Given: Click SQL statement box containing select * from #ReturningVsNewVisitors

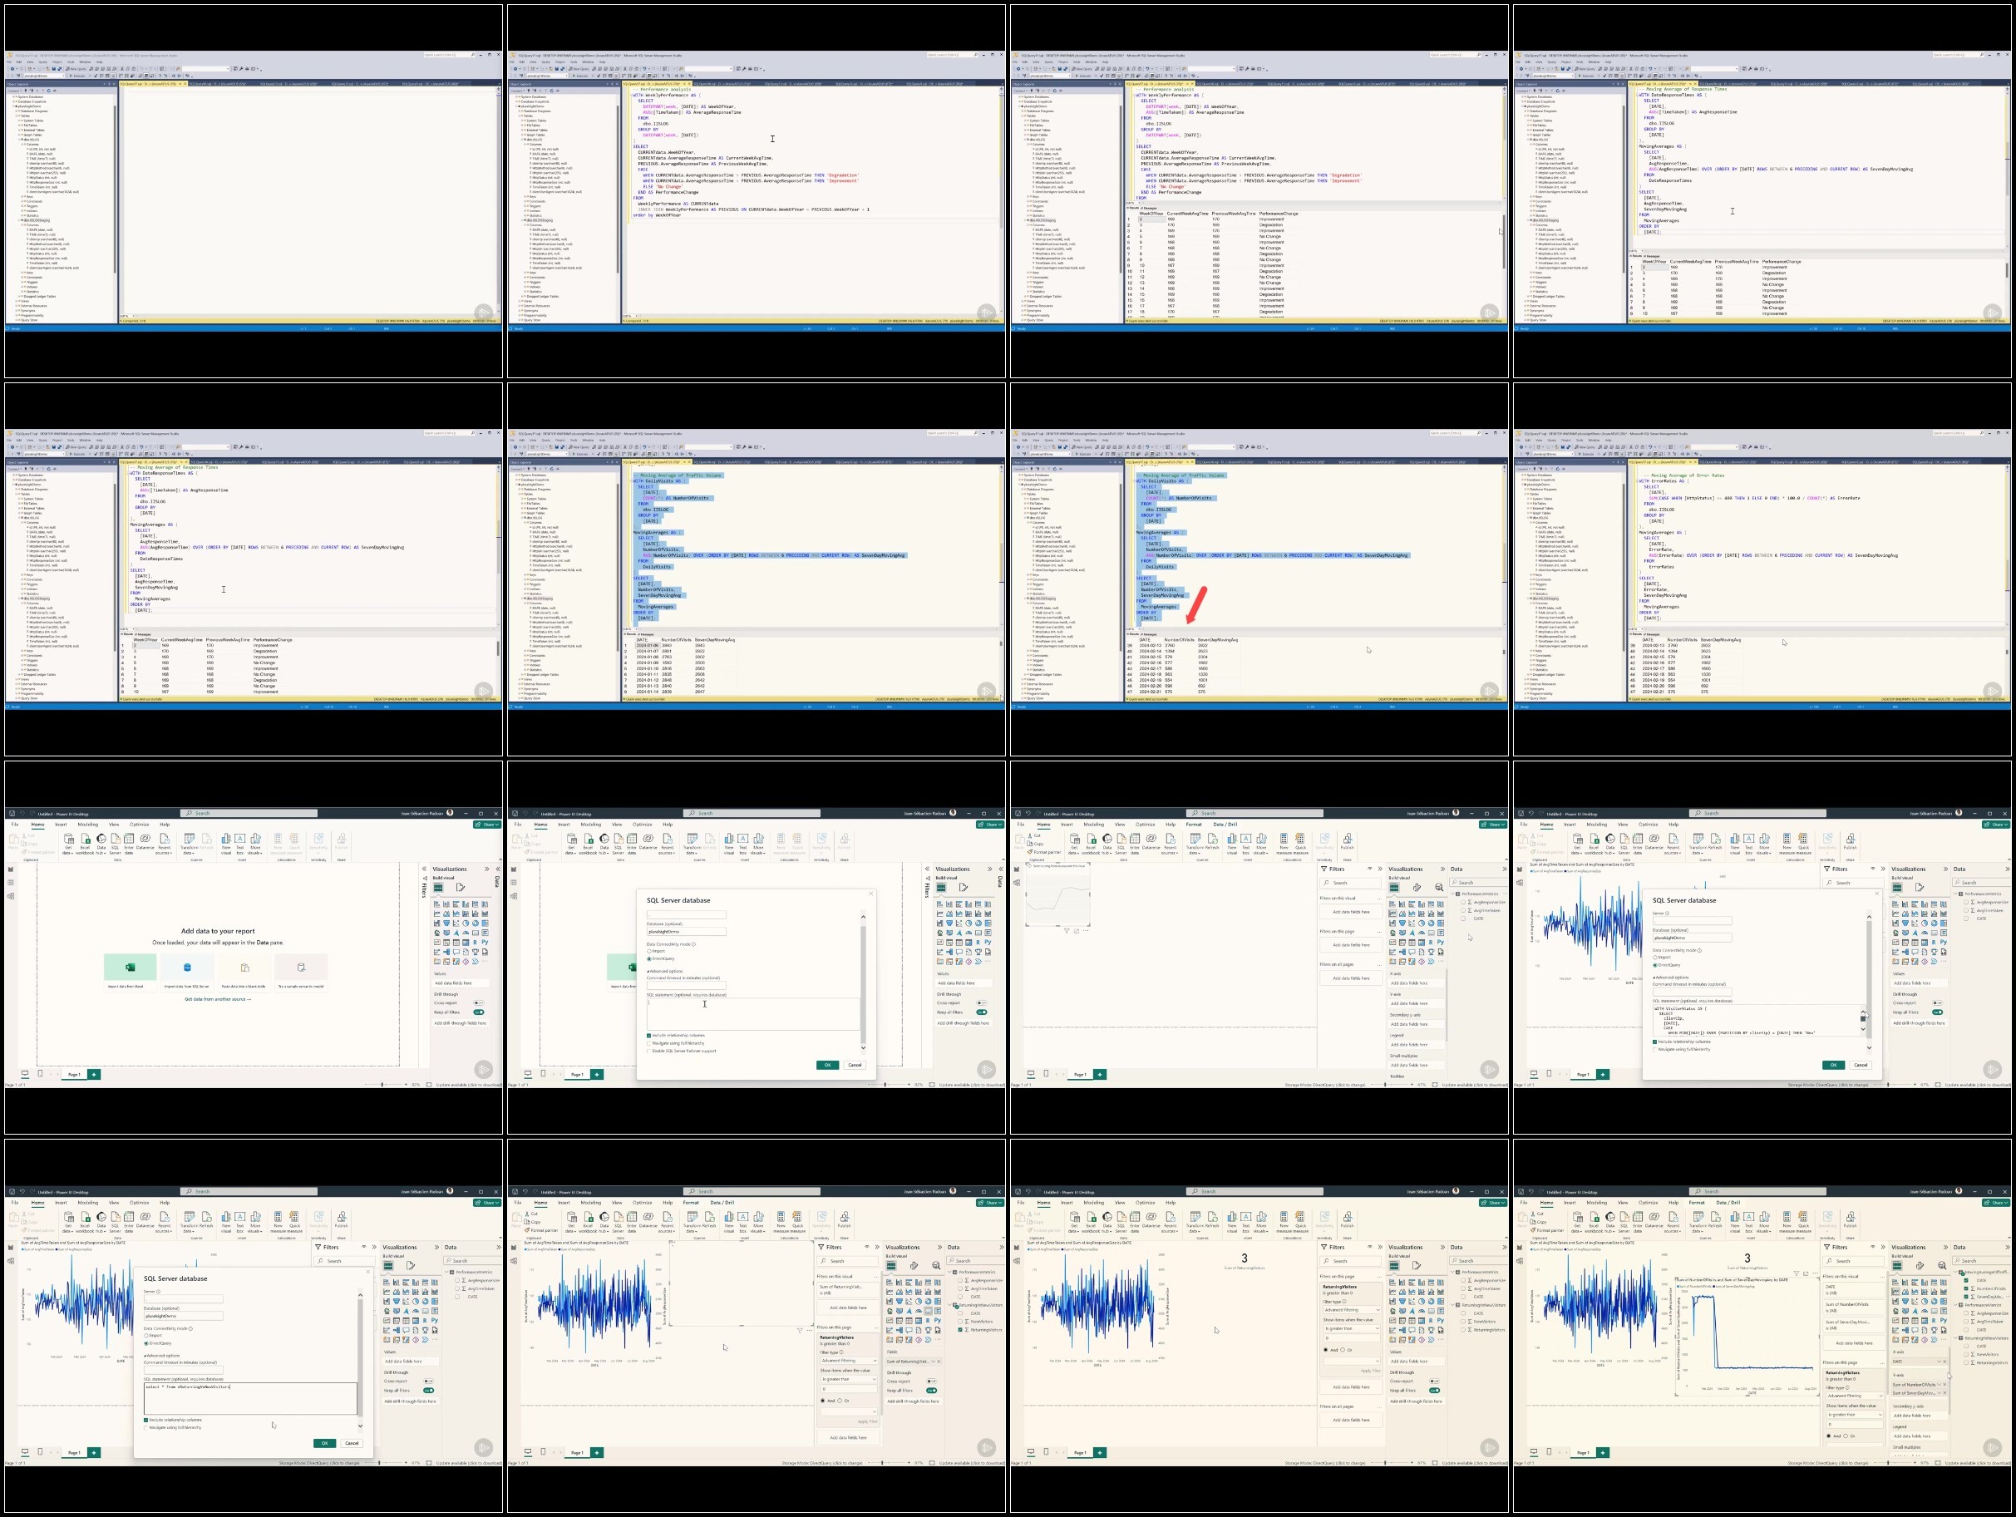Looking at the screenshot, I should (249, 1399).
